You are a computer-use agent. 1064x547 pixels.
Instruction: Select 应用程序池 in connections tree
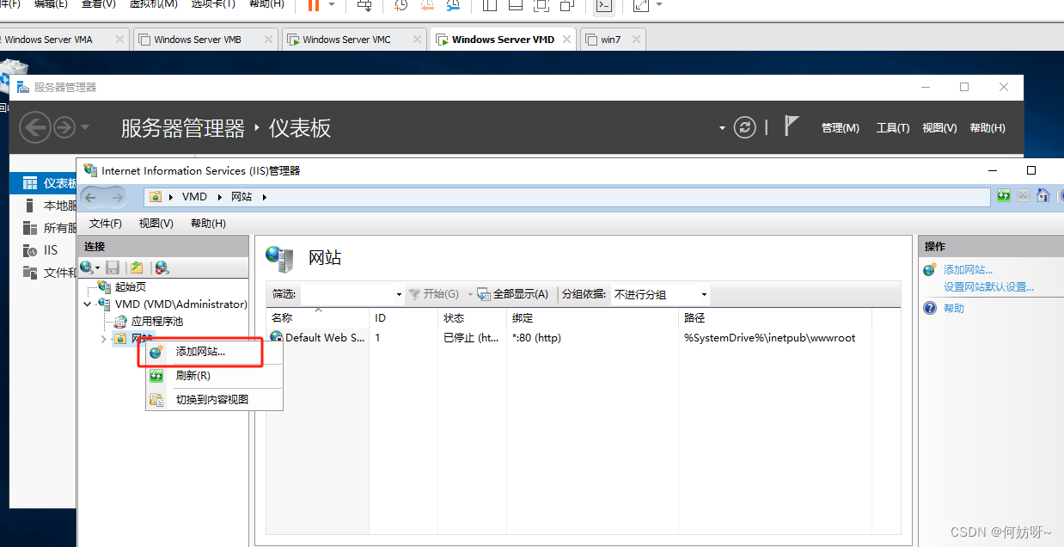point(156,321)
